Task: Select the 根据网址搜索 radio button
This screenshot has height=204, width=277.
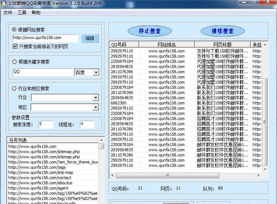Action: tap(14, 29)
